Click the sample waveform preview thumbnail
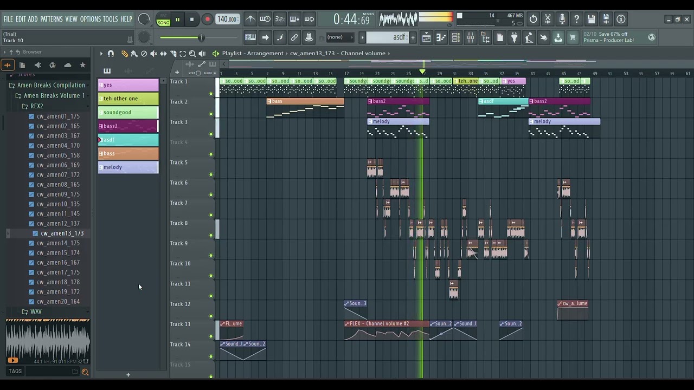The image size is (694, 390). coord(48,342)
